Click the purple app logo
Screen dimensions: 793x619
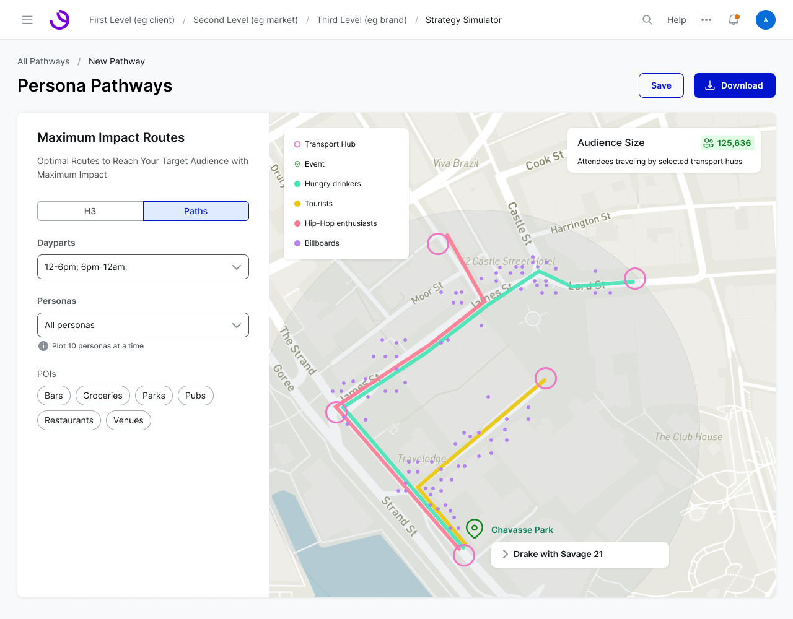tap(59, 20)
